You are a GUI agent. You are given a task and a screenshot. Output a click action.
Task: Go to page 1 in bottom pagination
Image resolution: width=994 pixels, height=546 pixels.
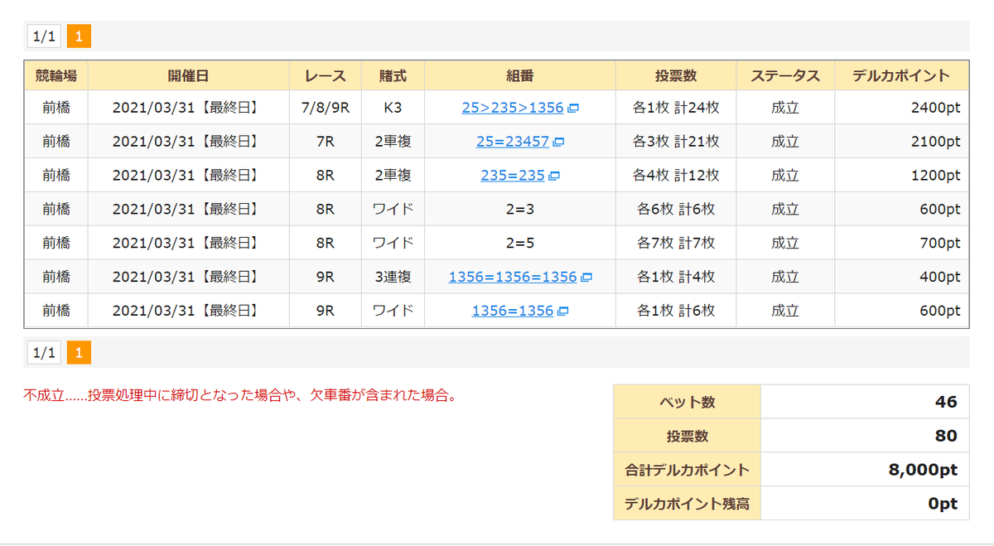79,353
